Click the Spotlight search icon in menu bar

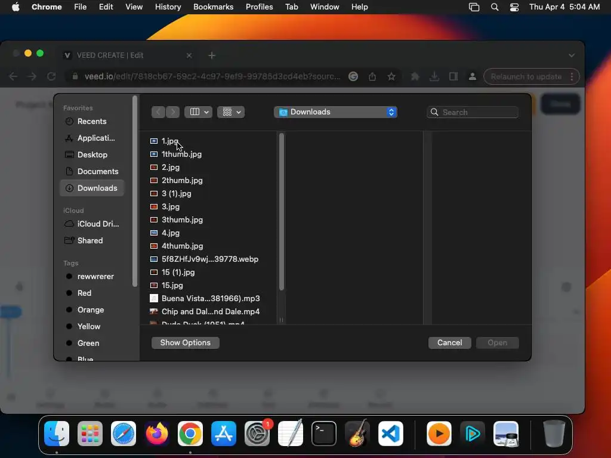[x=495, y=7]
